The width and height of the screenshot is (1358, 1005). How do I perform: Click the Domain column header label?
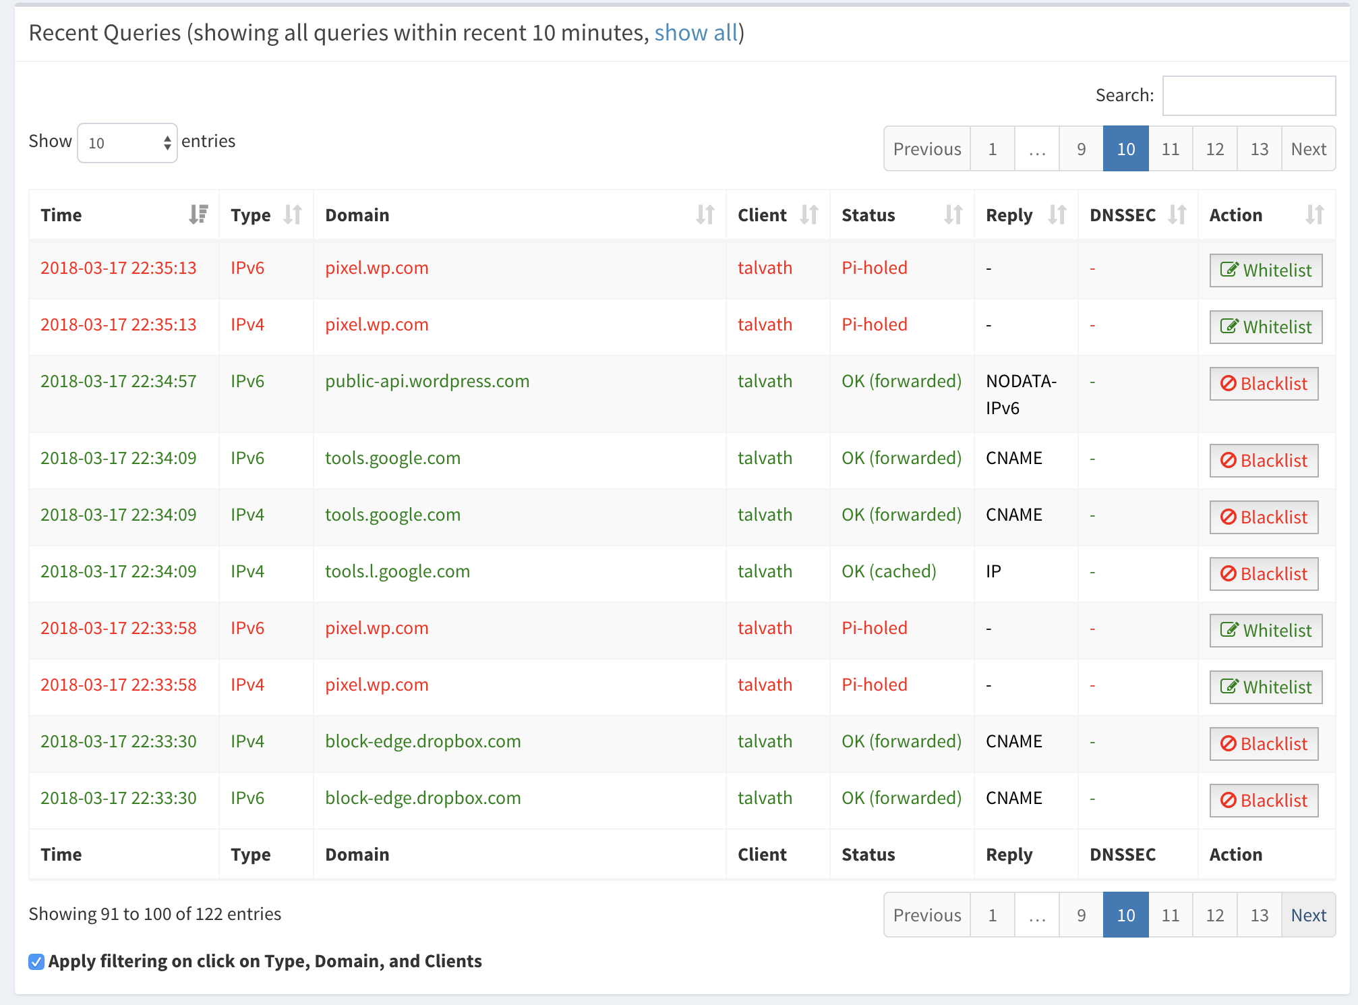pos(357,214)
